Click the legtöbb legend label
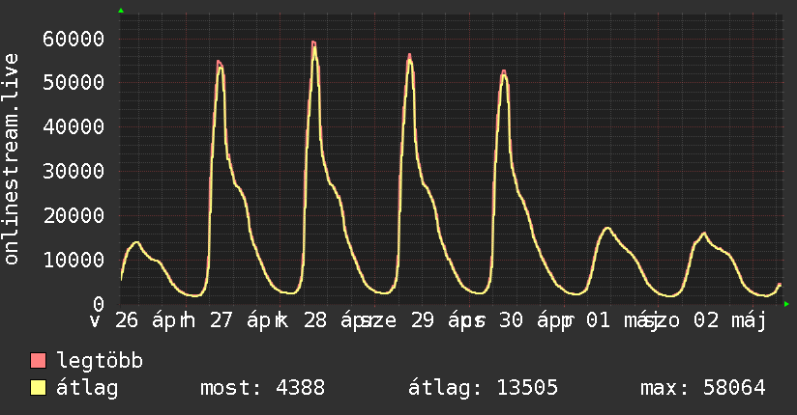Image resolution: width=797 pixels, height=415 pixels. [x=100, y=360]
